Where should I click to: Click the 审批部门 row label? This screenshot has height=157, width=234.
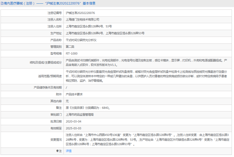[56, 115]
